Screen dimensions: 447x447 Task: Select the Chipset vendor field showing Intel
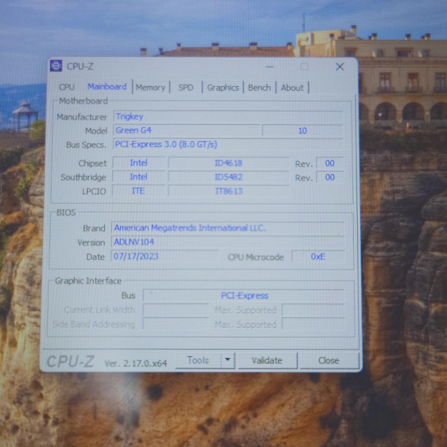[139, 163]
